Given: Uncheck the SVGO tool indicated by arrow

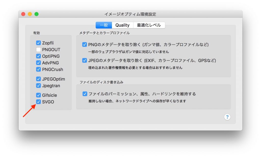Looking at the screenshot, I should point(38,102).
